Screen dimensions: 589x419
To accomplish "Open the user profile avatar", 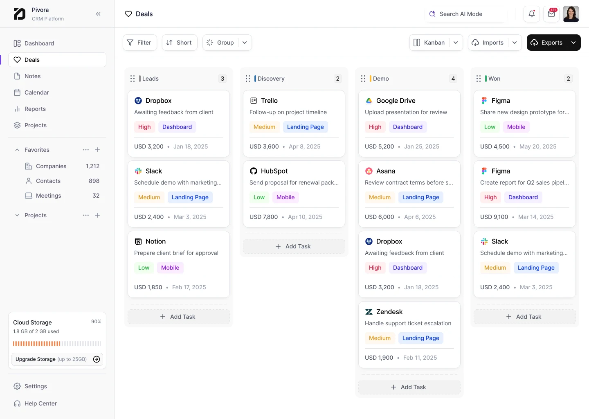I will point(571,14).
